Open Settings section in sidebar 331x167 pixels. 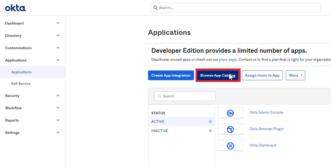click(x=32, y=132)
